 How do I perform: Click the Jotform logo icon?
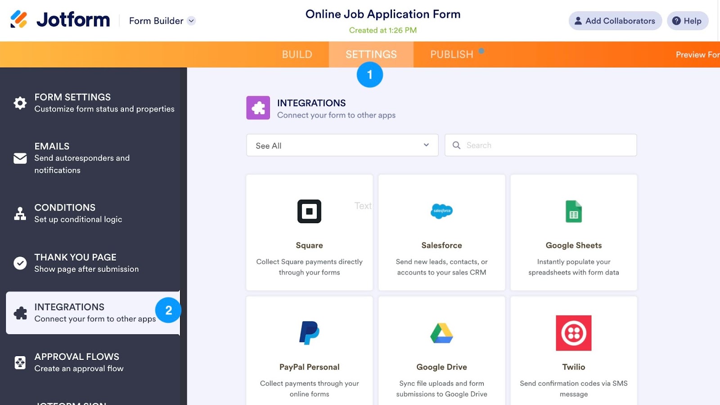coord(19,19)
